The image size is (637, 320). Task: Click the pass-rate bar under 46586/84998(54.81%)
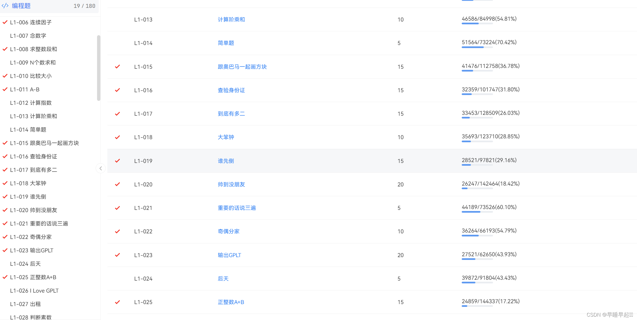[477, 24]
